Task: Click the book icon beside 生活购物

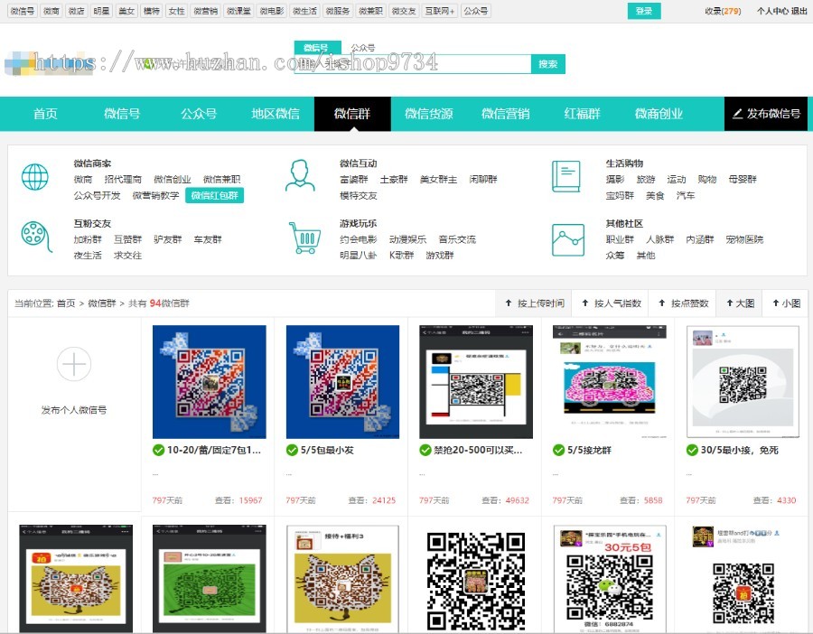Action: (565, 176)
